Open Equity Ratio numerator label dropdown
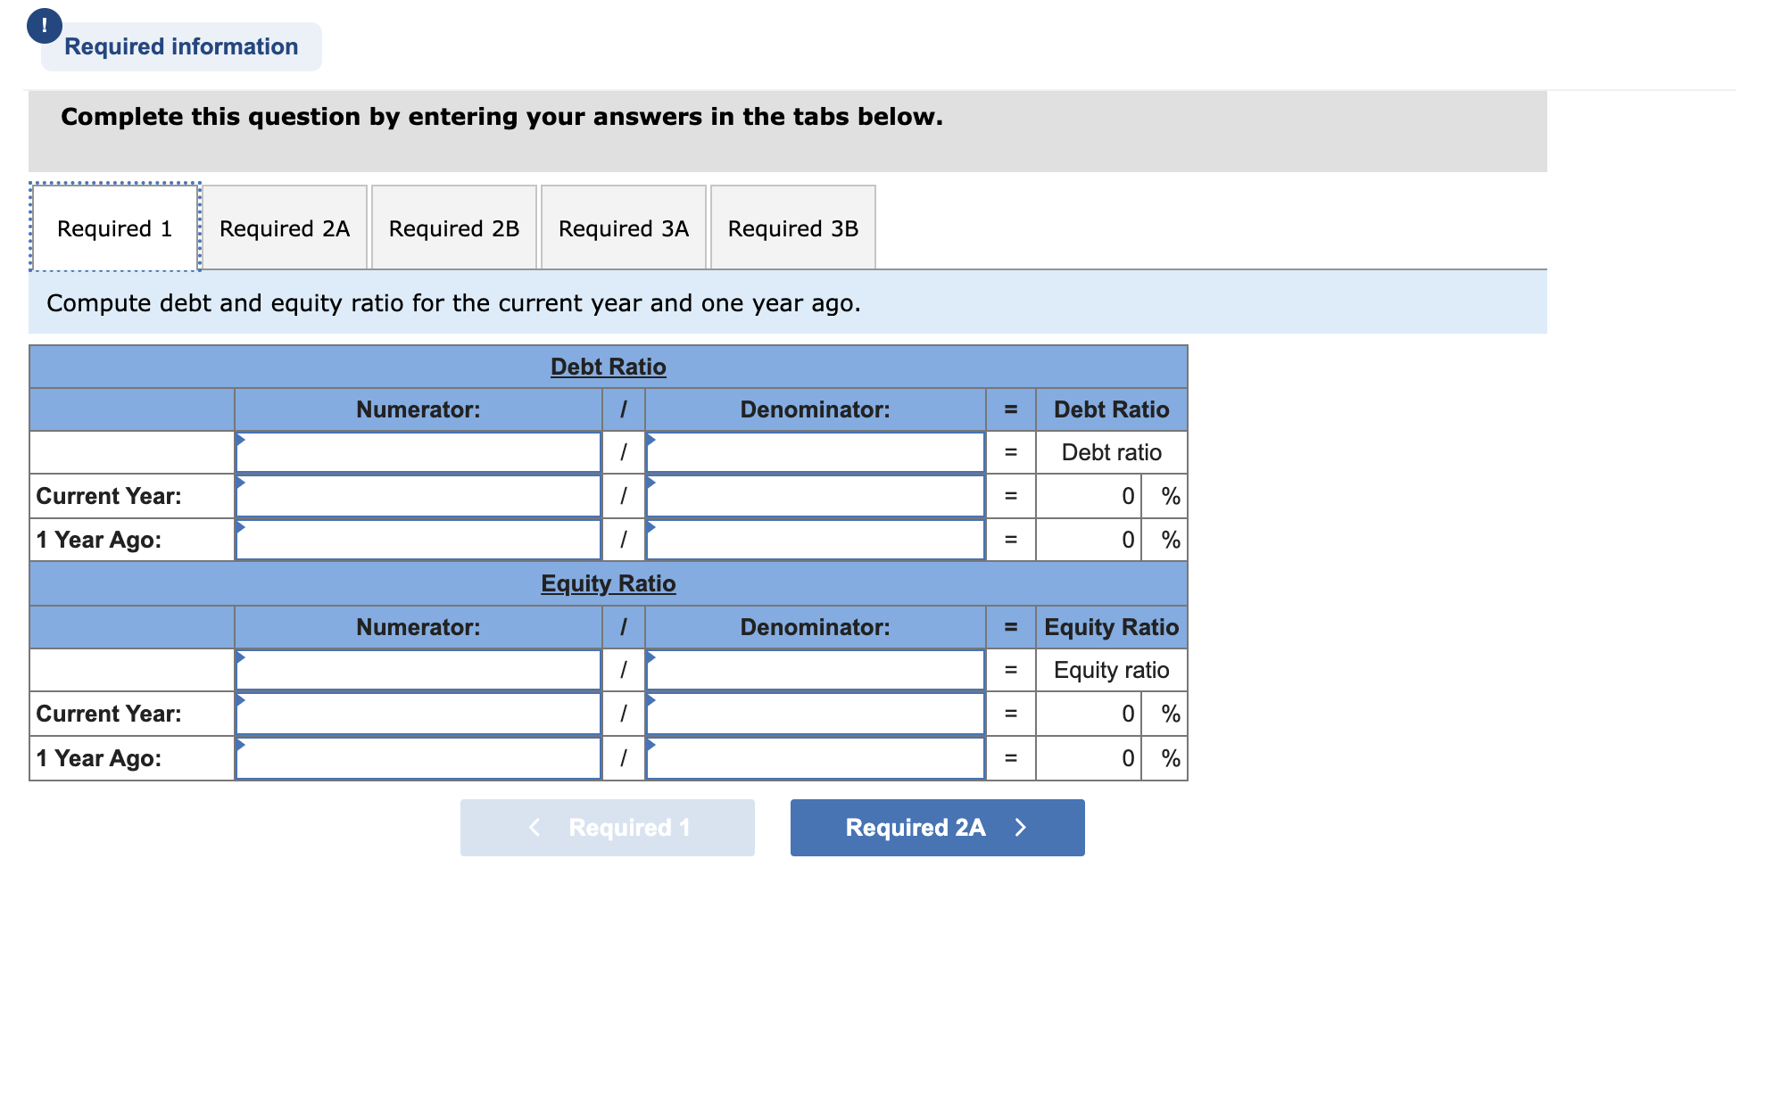Viewport: 1765px width, 1115px height. coord(418,671)
